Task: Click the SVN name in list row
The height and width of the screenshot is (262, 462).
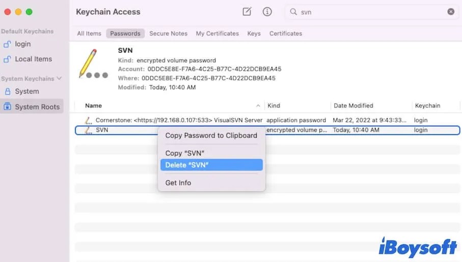Action: point(102,130)
